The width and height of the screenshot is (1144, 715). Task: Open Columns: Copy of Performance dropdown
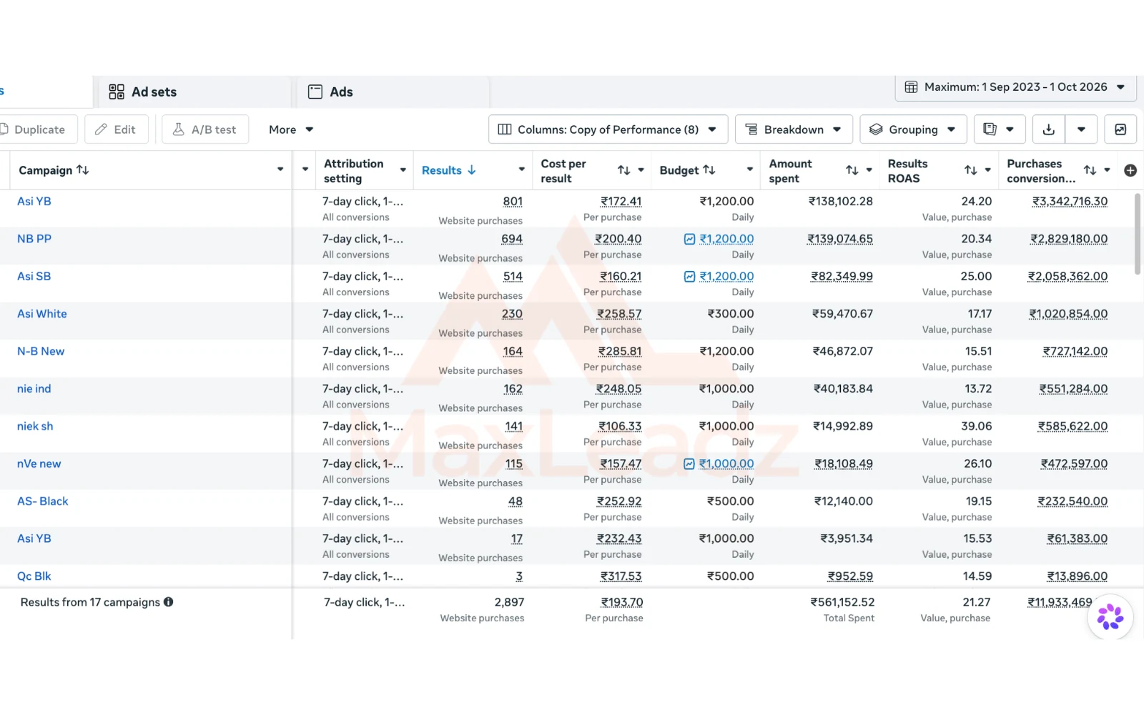click(x=608, y=129)
